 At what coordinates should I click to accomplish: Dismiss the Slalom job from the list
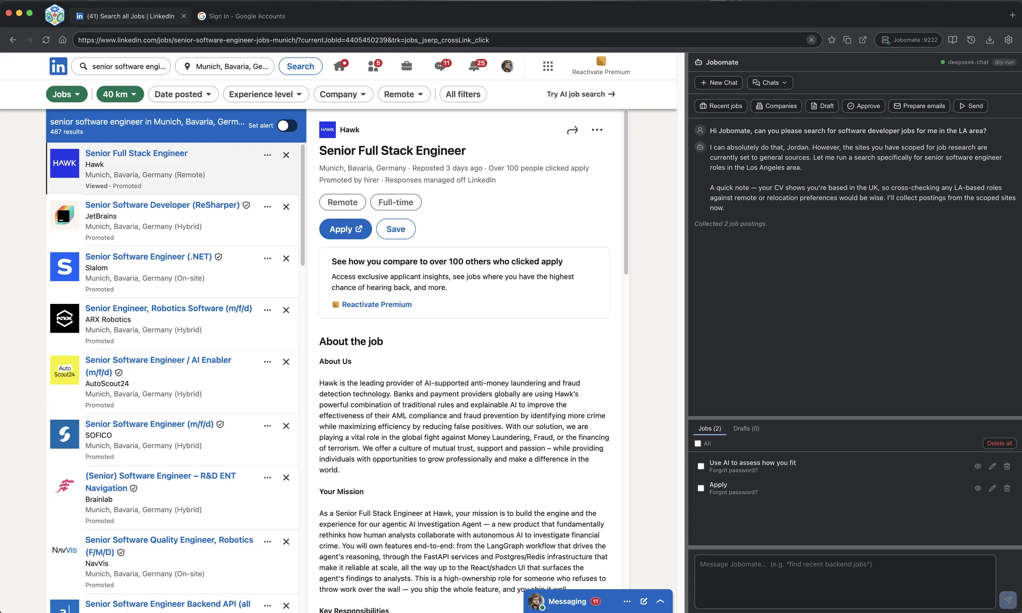point(286,258)
